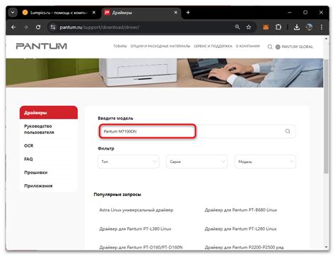Click the PANTUM logo
The width and height of the screenshot is (335, 256).
42,46
